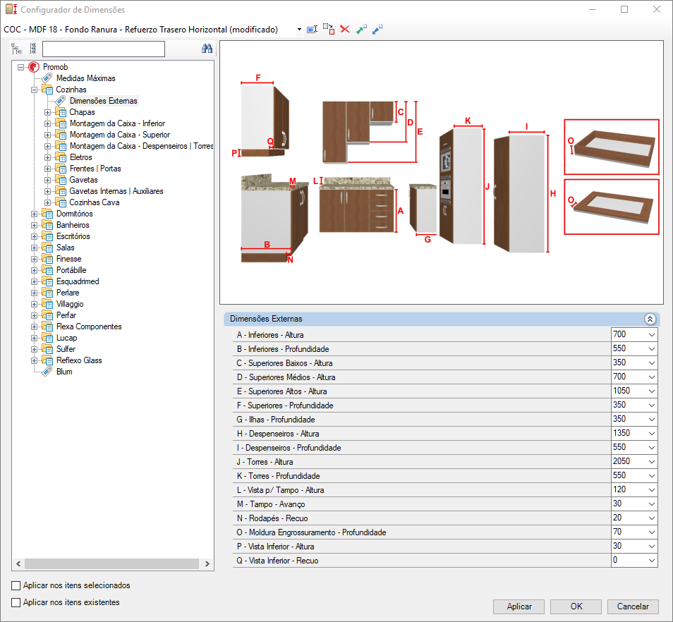Click the OK button

576,606
